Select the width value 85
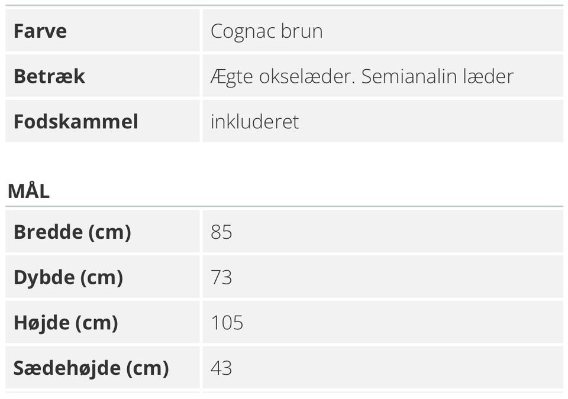This screenshot has width=568, height=399. pos(221,232)
